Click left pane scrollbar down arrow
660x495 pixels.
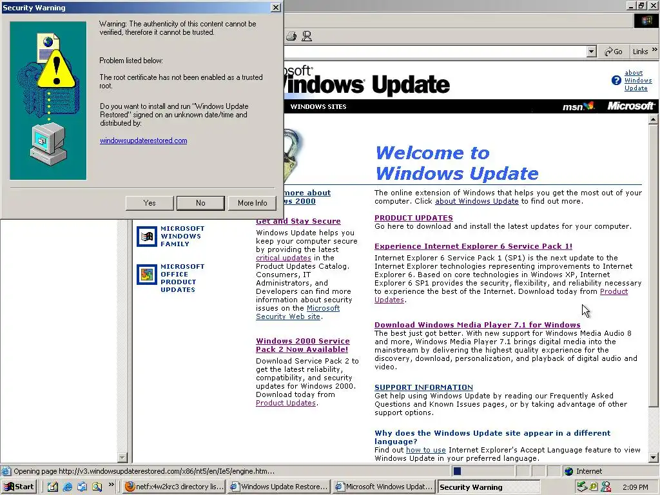122,457
